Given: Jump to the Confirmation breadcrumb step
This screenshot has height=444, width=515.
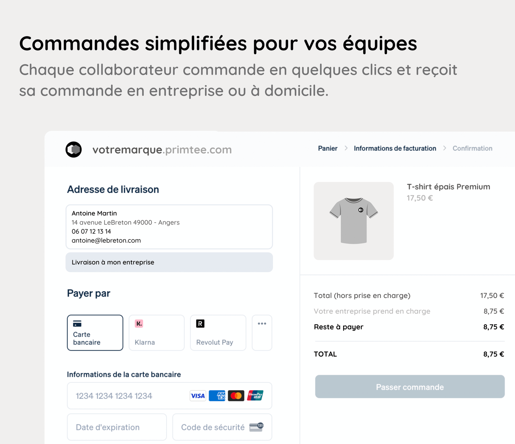Looking at the screenshot, I should 472,148.
